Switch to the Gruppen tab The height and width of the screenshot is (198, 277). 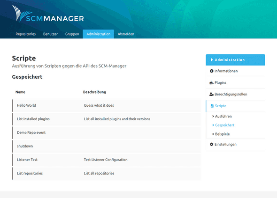click(x=72, y=34)
